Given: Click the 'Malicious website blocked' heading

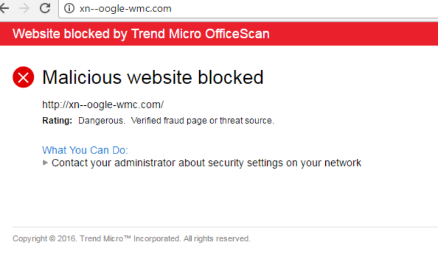Looking at the screenshot, I should [153, 77].
